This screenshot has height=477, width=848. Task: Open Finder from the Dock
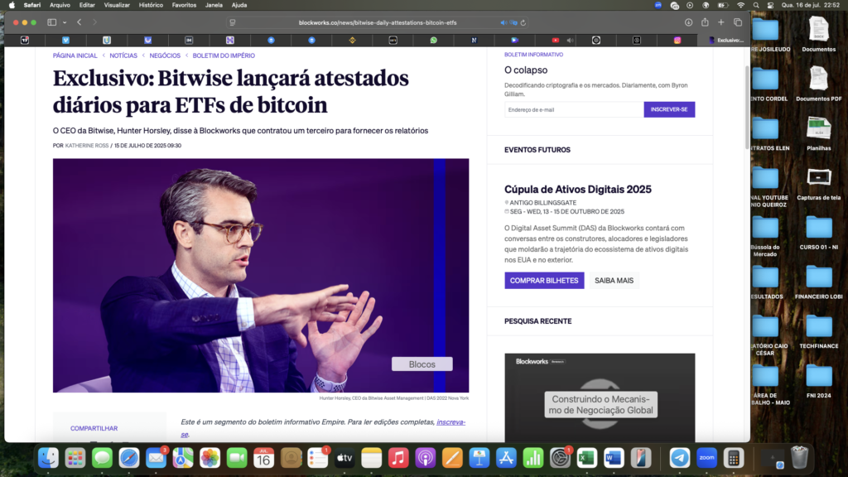pyautogui.click(x=48, y=458)
